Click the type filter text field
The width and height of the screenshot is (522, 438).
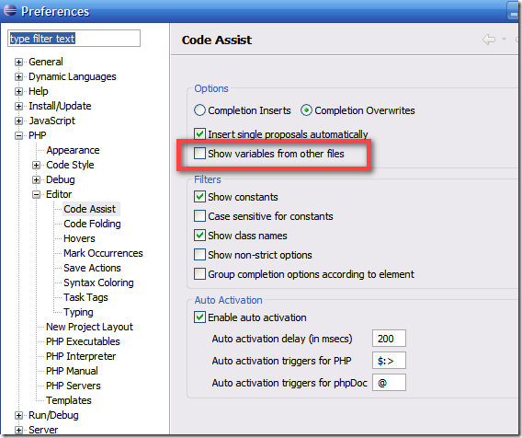74,39
